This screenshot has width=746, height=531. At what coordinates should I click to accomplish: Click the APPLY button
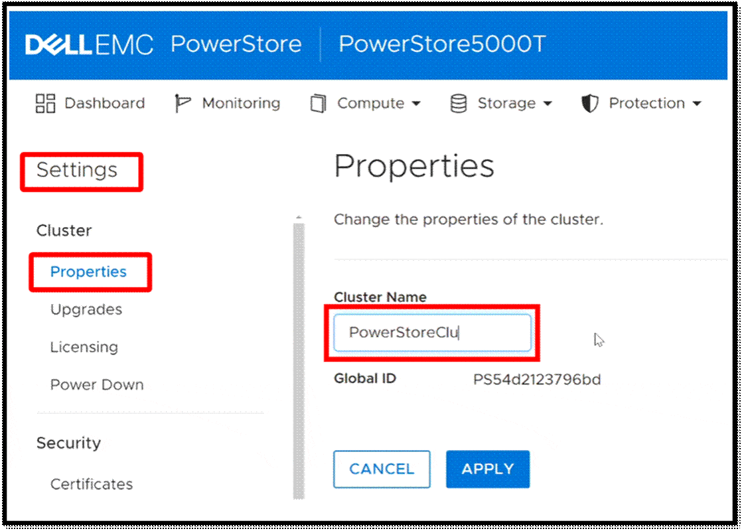coord(488,469)
